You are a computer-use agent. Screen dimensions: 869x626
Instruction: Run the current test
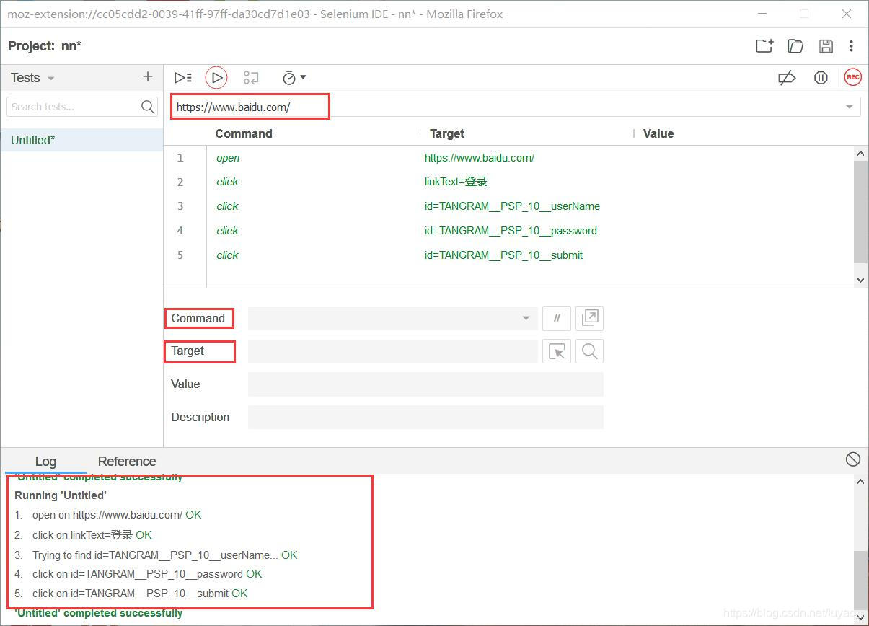pyautogui.click(x=216, y=77)
